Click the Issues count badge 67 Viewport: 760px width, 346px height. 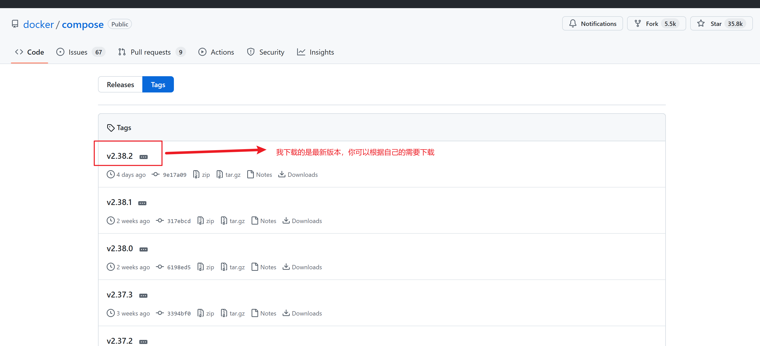point(99,52)
